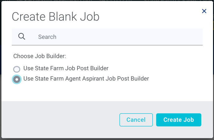
Task: Select the State Farm Job Post Builder radio
Action: coord(17,69)
